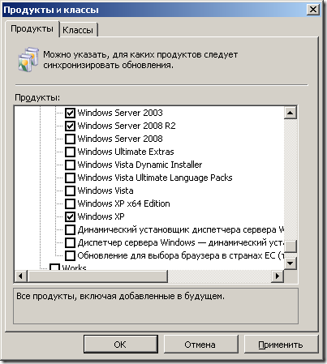Confirm with the OK button

point(120,345)
